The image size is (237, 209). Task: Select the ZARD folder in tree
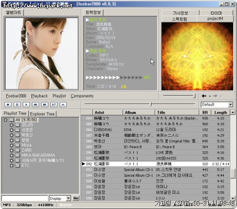click(27, 150)
